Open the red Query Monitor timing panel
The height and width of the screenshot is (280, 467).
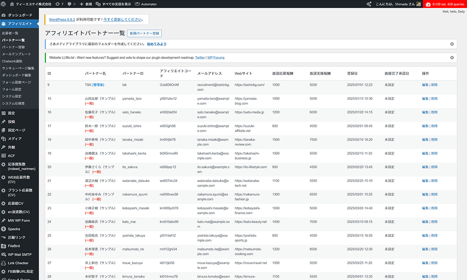(x=445, y=4)
